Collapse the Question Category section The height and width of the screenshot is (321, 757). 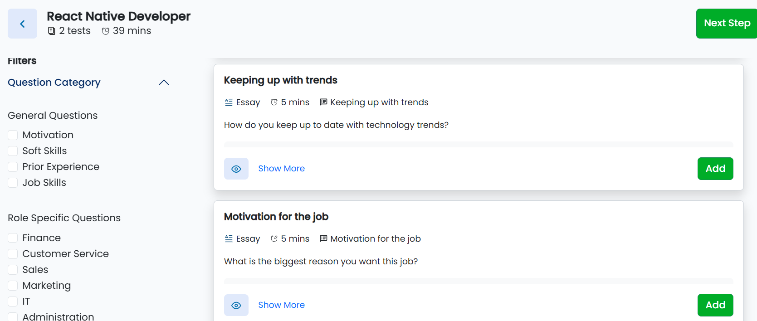164,83
